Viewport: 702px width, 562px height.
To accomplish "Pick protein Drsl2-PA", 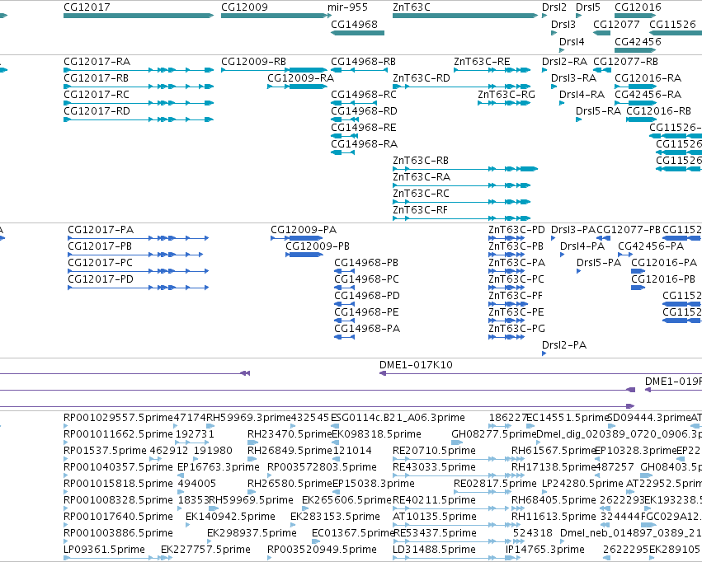I will [564, 345].
